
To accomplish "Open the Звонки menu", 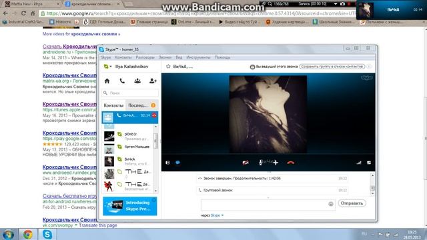I will pyautogui.click(x=165, y=57).
